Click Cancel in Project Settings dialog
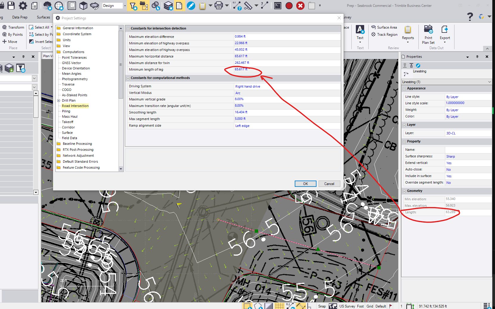Viewport: 495px width, 309px height. pyautogui.click(x=329, y=184)
